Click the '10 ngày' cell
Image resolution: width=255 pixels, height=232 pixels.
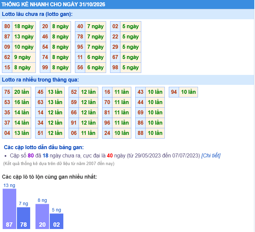24,47
